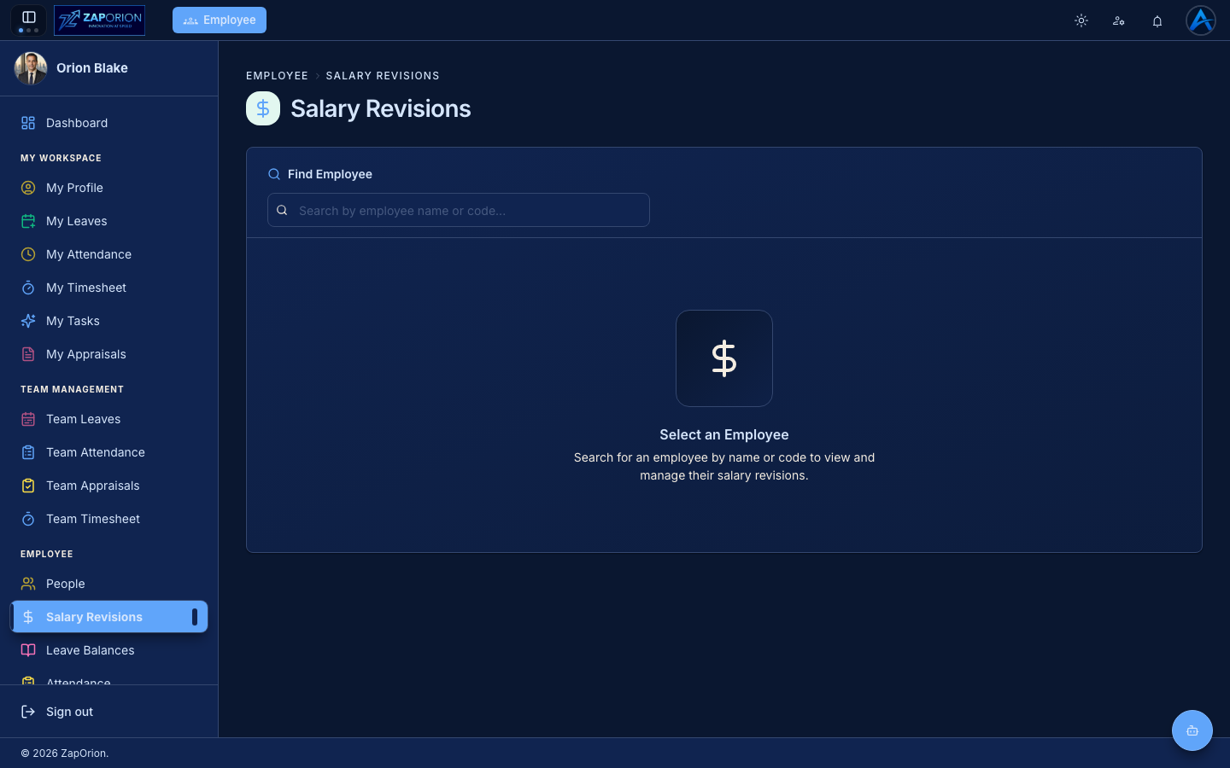Screen dimensions: 1230x768
Task: Click Team Attendance clipboard icon
Action: 28,452
